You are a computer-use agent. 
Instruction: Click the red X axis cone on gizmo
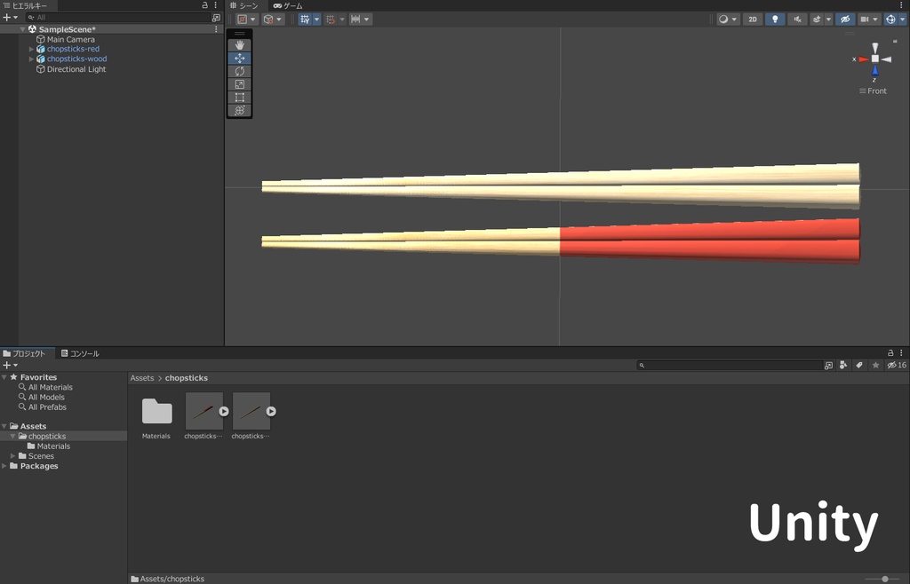coord(864,59)
